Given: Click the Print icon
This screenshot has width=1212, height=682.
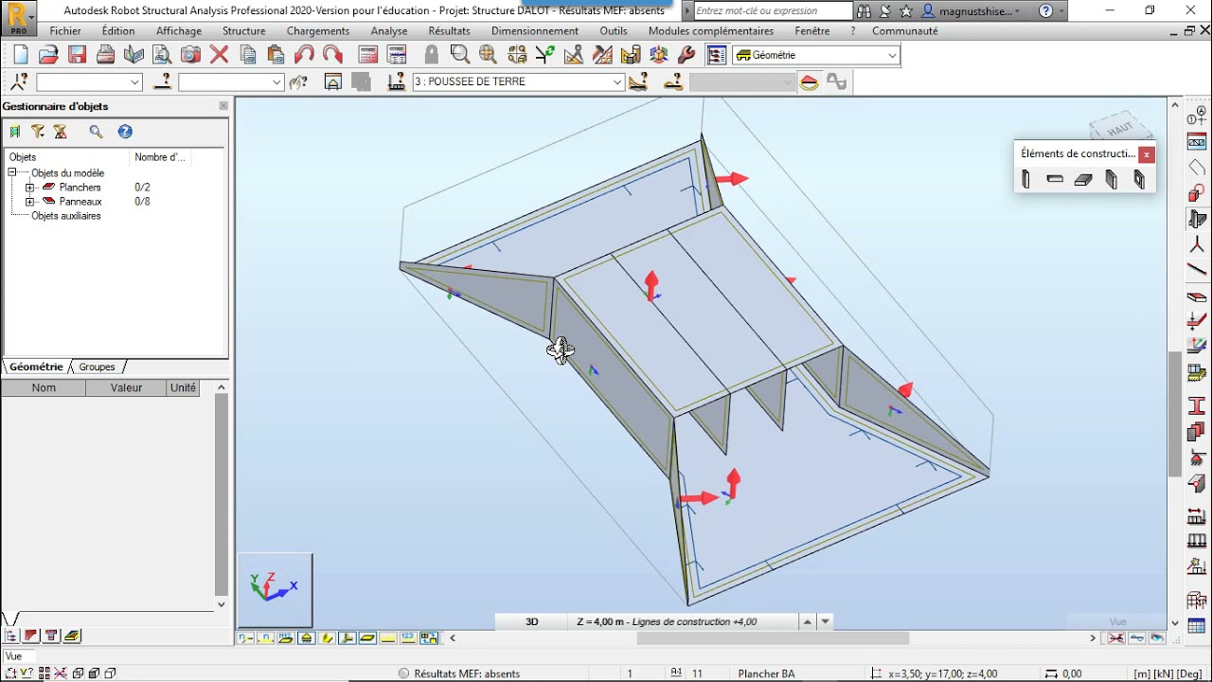Looking at the screenshot, I should 106,55.
